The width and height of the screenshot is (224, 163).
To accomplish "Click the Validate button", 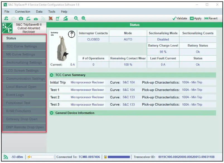I will tap(180, 18).
